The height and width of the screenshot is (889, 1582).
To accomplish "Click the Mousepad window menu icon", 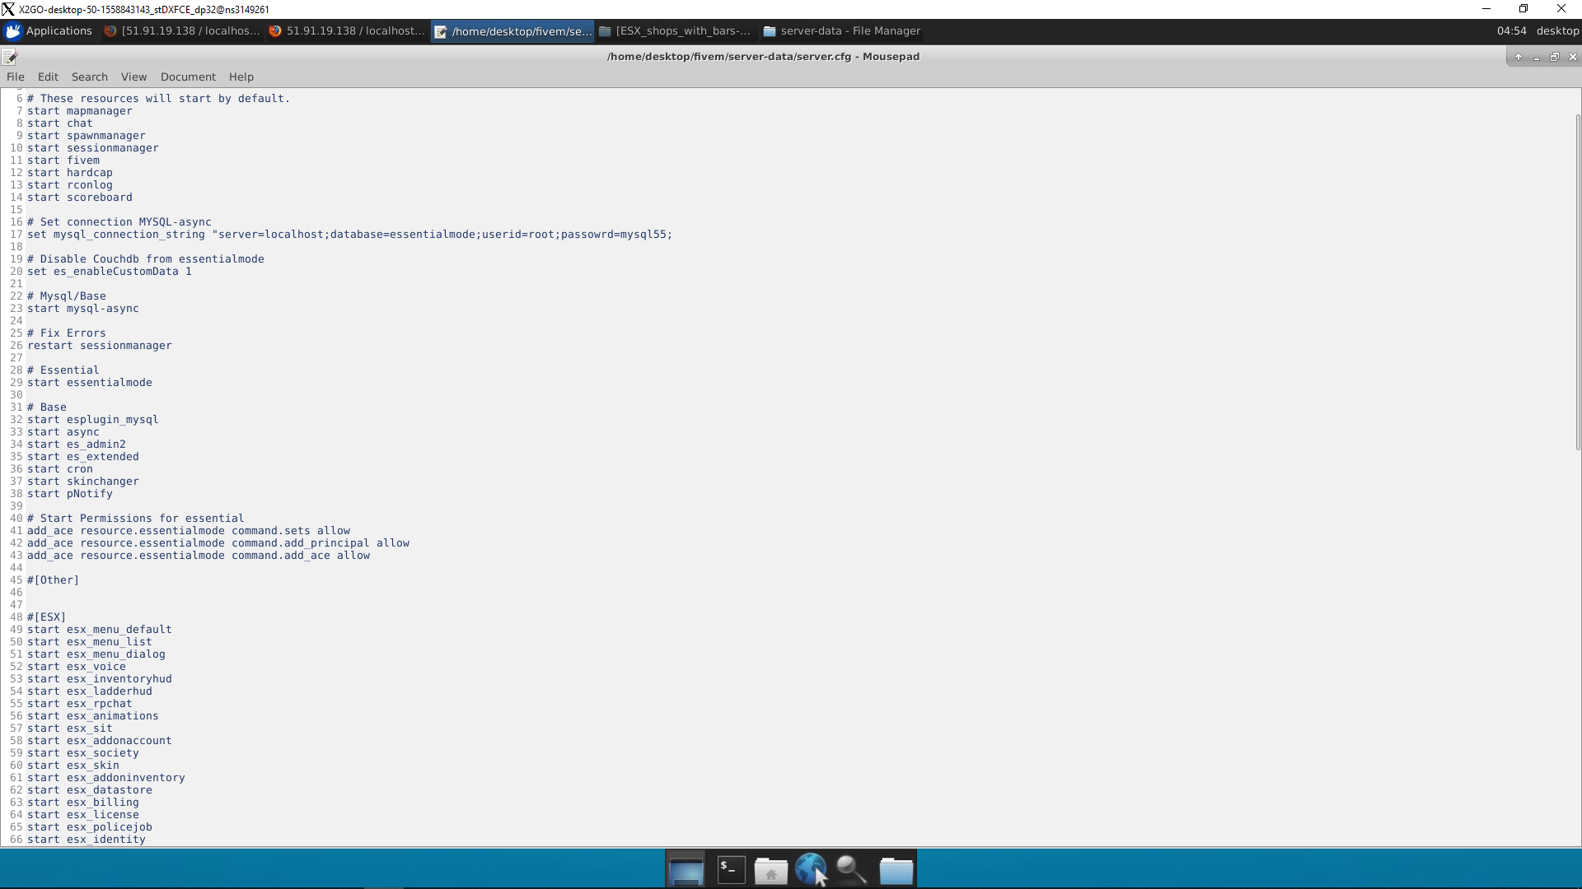I will (10, 57).
